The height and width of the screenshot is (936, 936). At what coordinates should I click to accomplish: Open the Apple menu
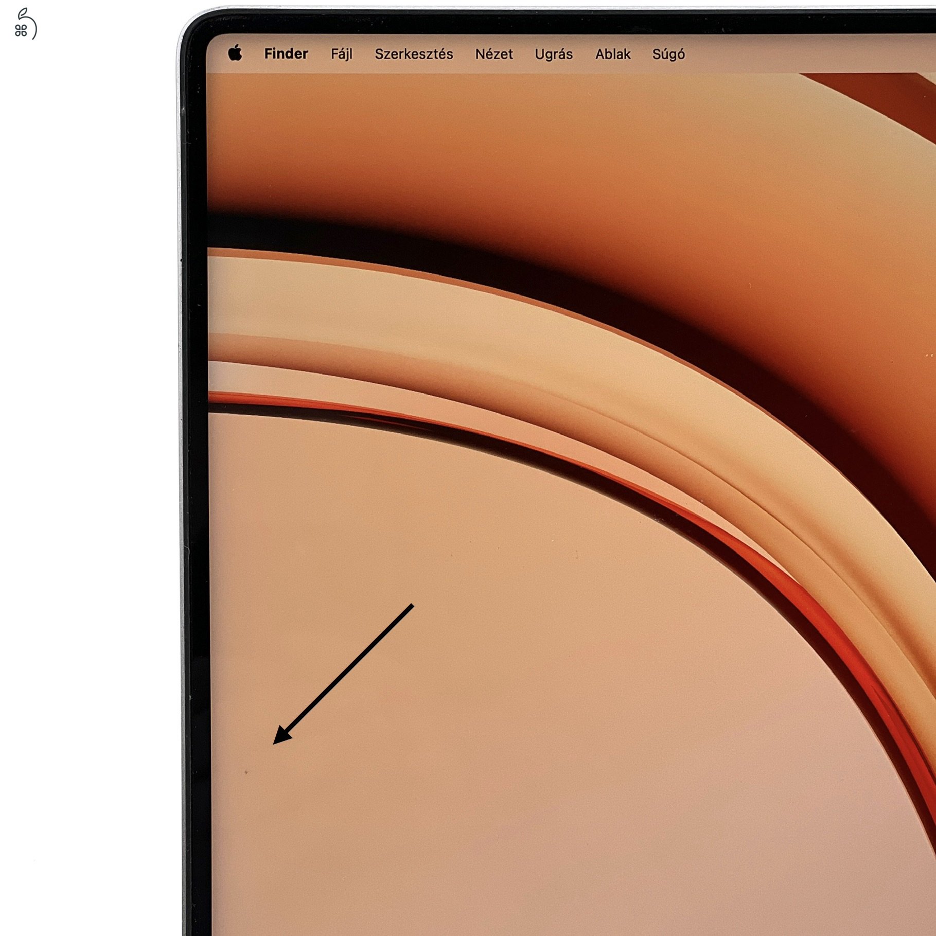coord(235,53)
